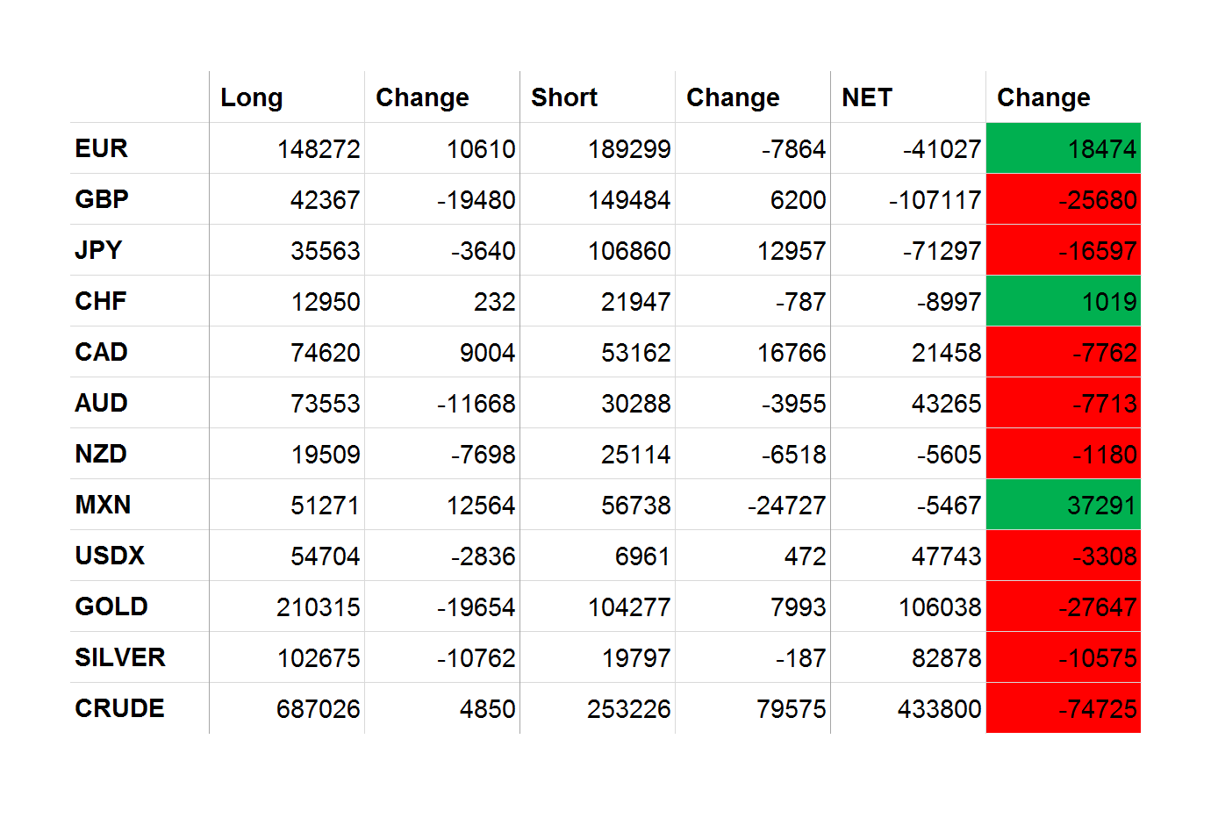The width and height of the screenshot is (1218, 818).
Task: Select the CHF row label
Action: [101, 301]
